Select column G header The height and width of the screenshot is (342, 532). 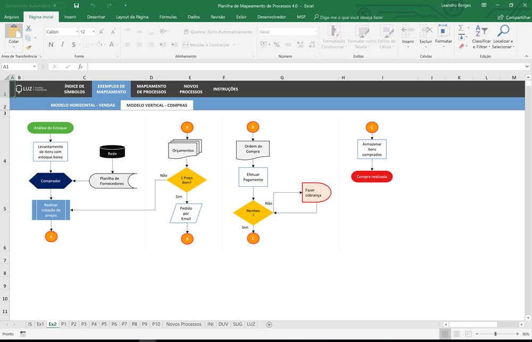(x=282, y=78)
